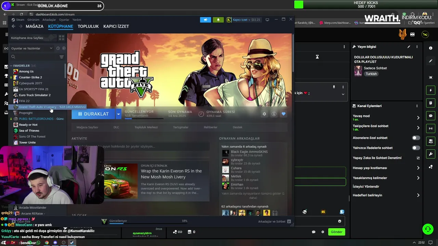Select Sea of Thieves in library
The image size is (438, 246).
tap(29, 131)
